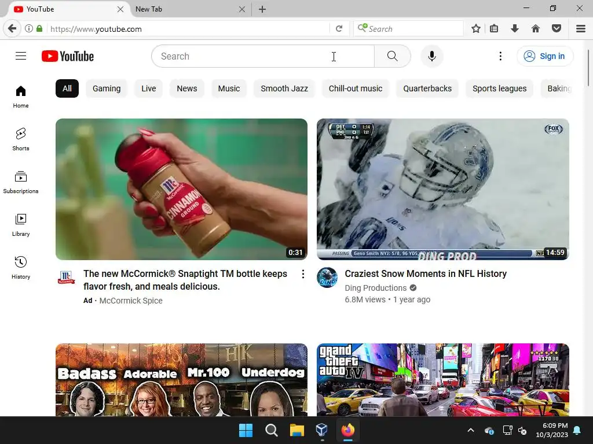Open the McCormick Snaptight bottle ad title
This screenshot has width=593, height=444.
pos(185,280)
